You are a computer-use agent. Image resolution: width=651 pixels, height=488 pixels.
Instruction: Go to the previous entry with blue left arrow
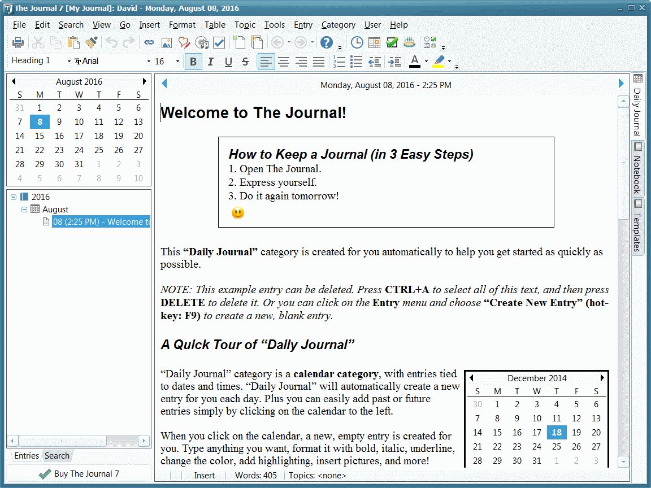tap(164, 84)
